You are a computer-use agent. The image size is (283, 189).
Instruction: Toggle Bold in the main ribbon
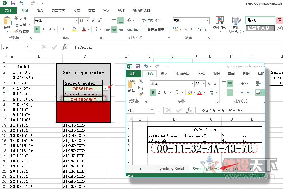37,29
